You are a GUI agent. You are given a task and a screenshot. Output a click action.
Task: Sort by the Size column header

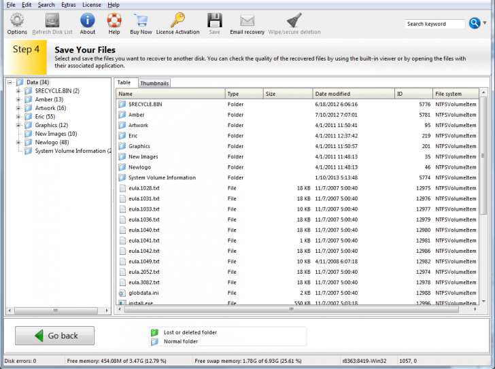(x=288, y=94)
